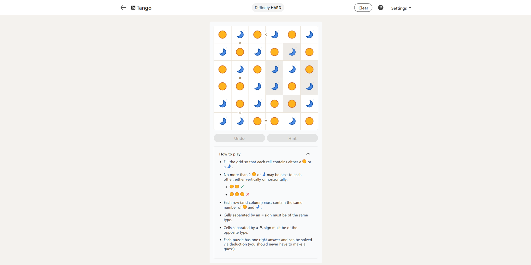Viewport: 531px width, 265px height.
Task: Click the sun immediately left of equals sign
Action: point(257,121)
